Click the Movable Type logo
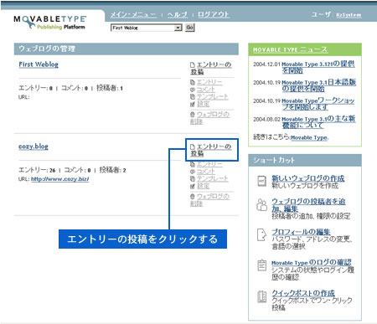Screen dimensions: 377x324 (49, 23)
